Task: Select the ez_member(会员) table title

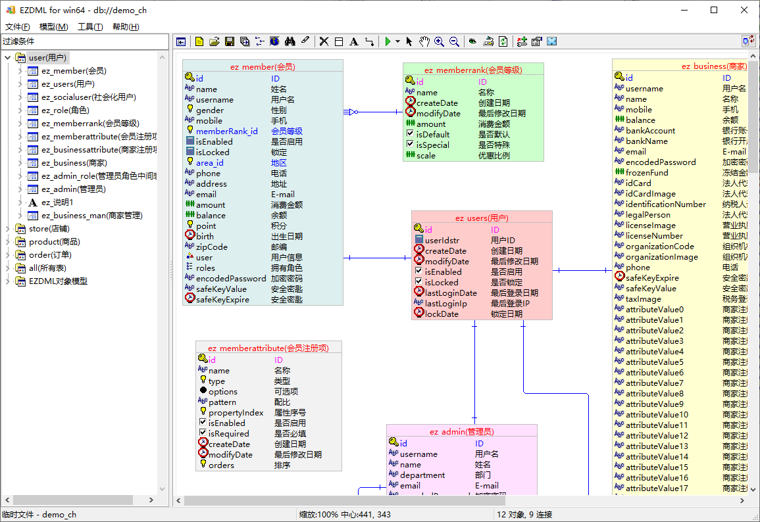Action: tap(263, 67)
